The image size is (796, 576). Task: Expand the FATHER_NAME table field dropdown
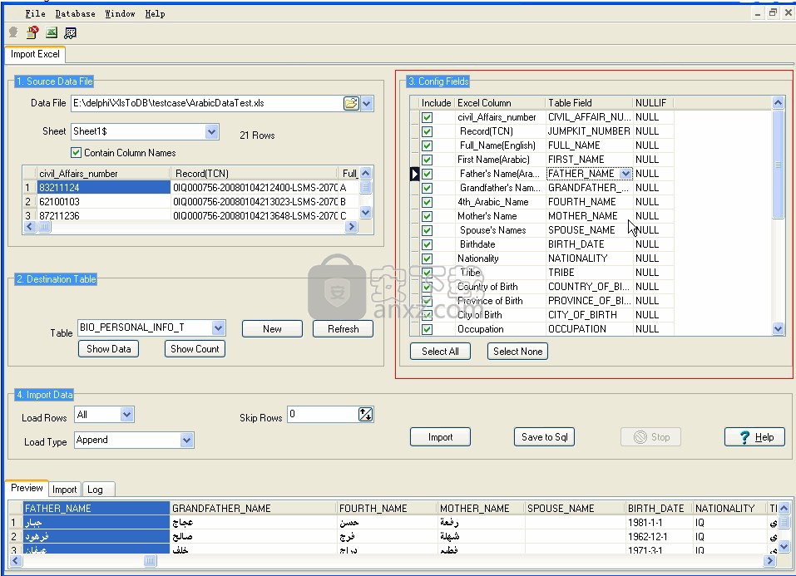(625, 174)
